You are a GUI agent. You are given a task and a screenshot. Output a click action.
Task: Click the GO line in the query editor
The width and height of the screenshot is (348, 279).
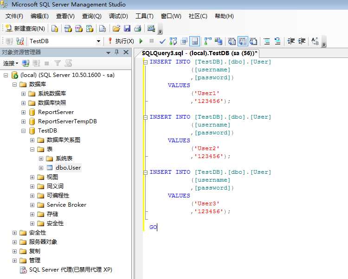pos(153,227)
